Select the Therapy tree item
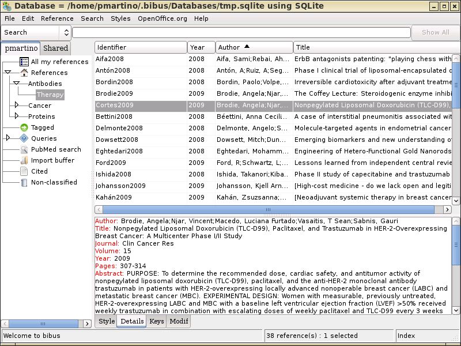The width and height of the screenshot is (461, 346). point(50,95)
